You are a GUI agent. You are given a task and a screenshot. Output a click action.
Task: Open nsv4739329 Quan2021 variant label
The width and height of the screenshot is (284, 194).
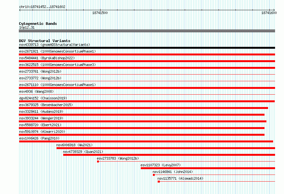(83, 152)
